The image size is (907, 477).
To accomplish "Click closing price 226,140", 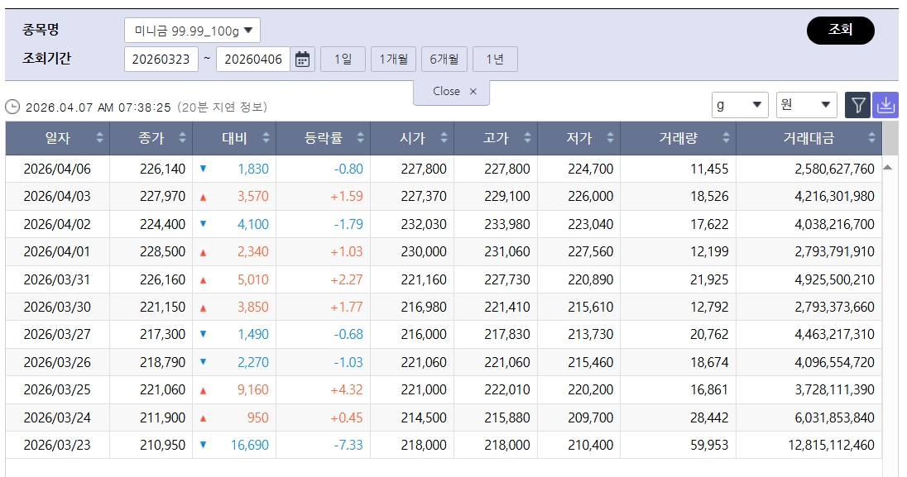I will point(162,169).
